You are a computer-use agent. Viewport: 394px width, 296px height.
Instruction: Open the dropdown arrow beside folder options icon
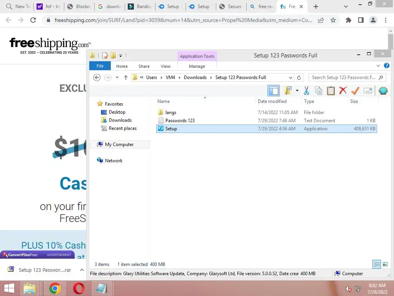point(297,91)
